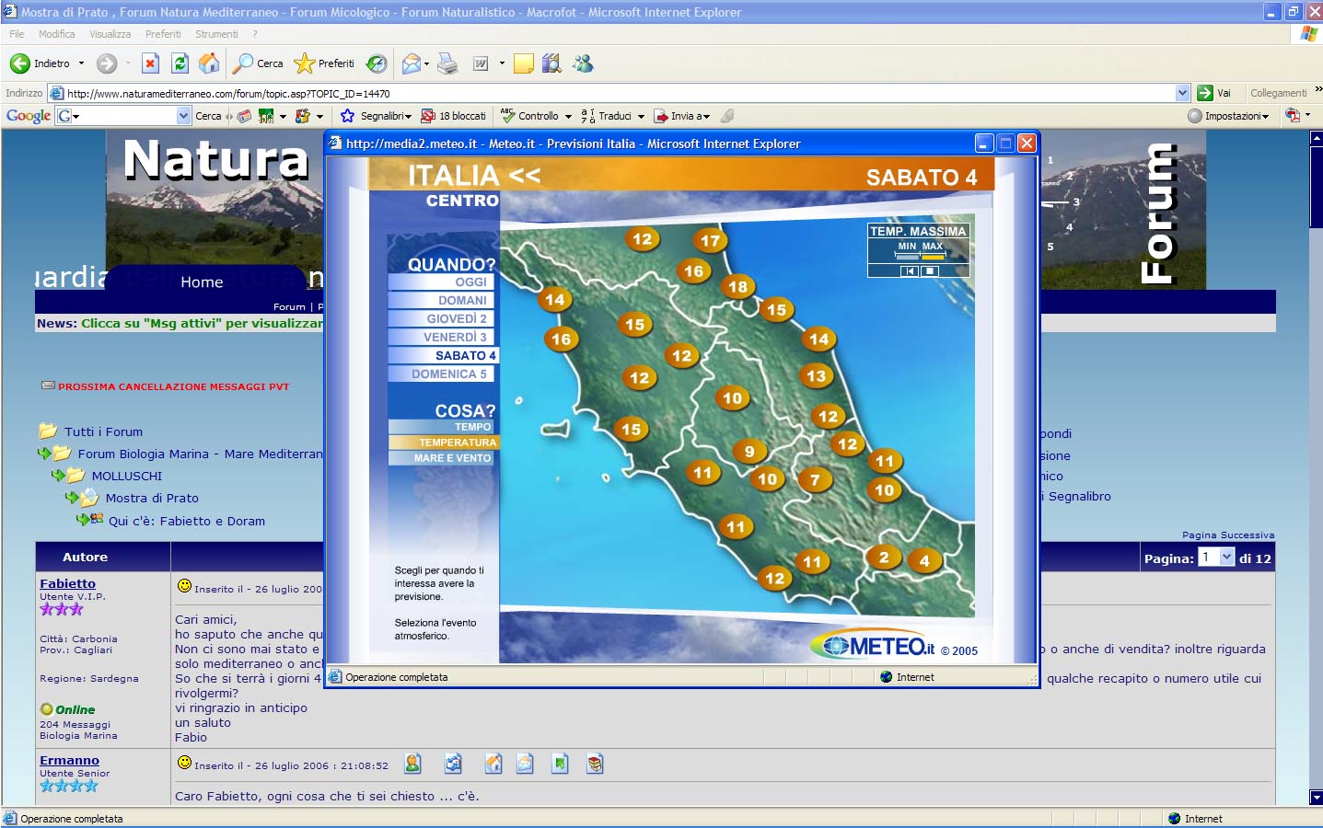Click the main page scrollbar down arrow
1323x828 pixels.
pyautogui.click(x=1316, y=798)
